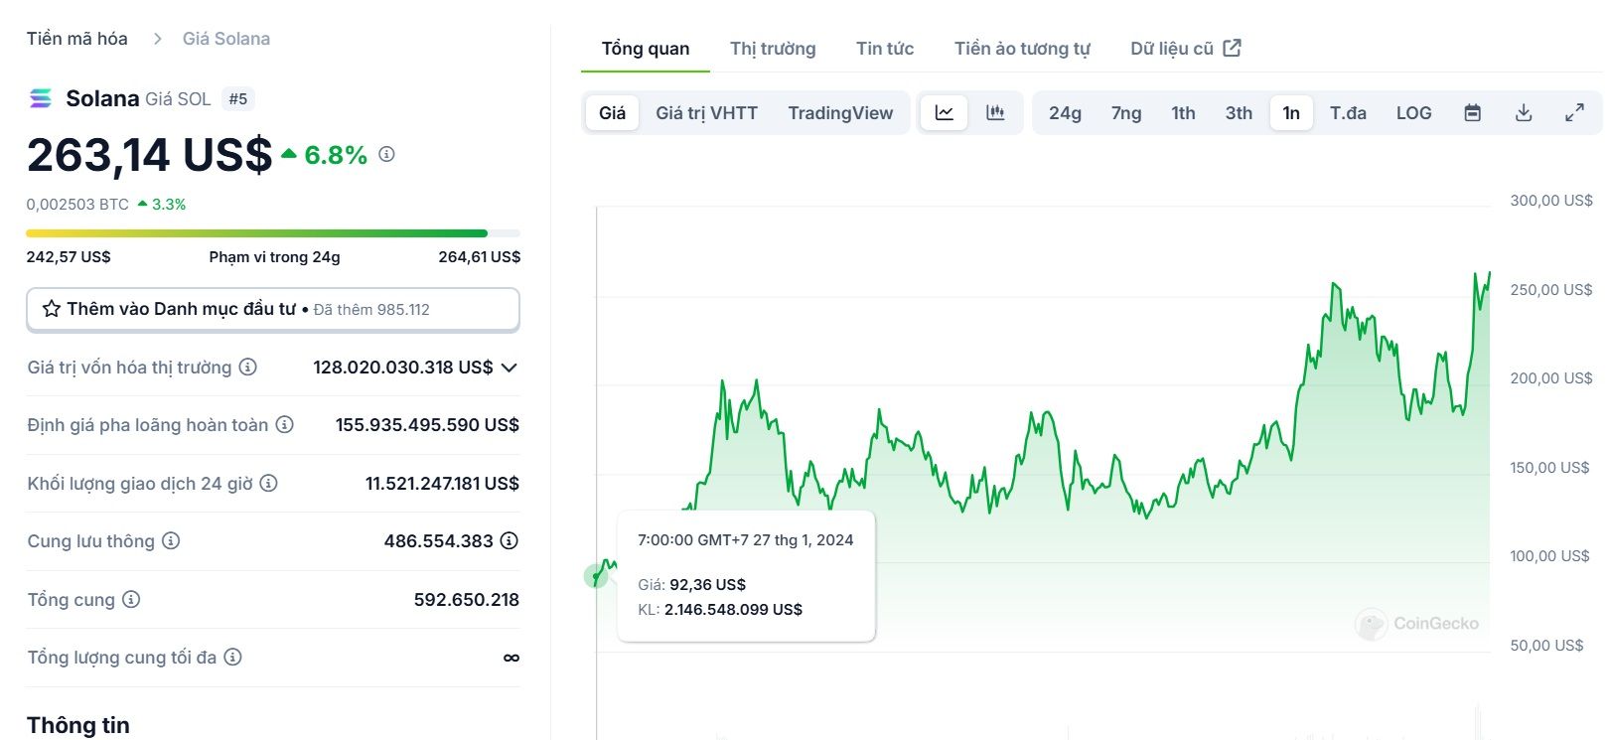Select Giá chart mode

pyautogui.click(x=613, y=113)
